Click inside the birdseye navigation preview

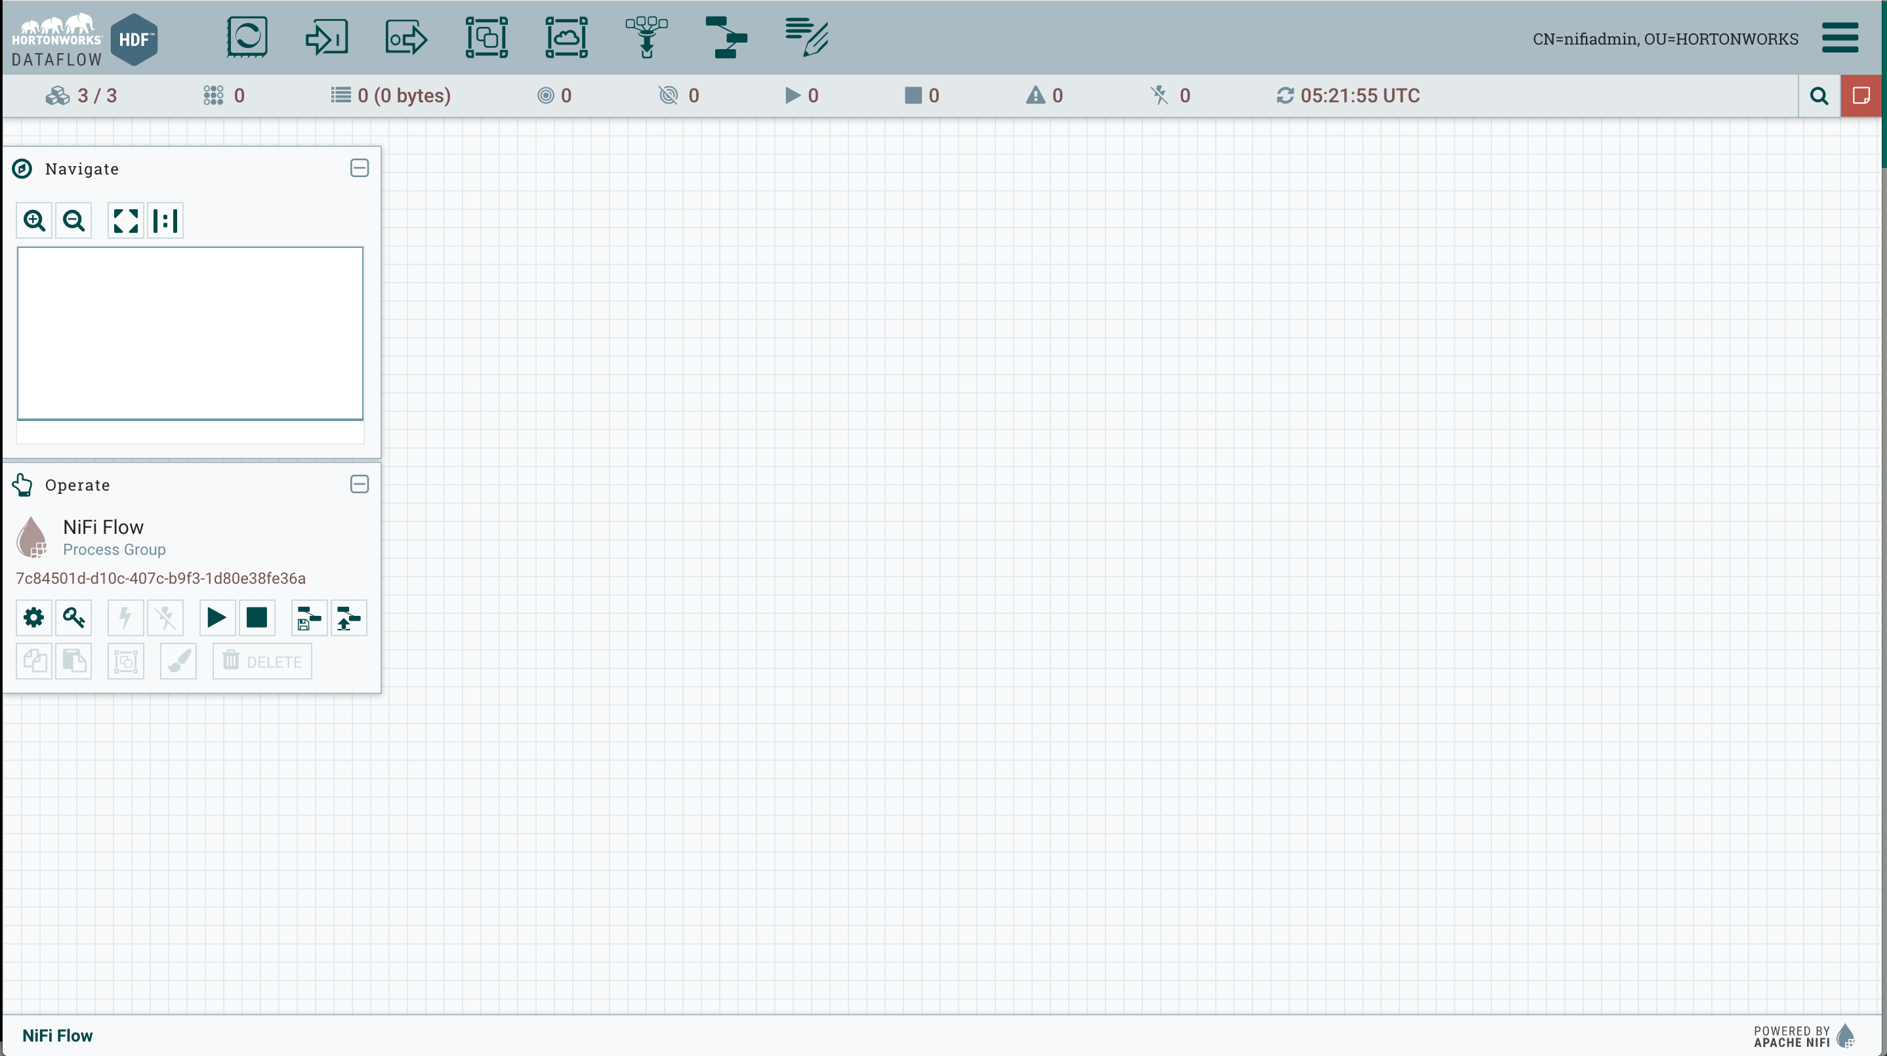[x=190, y=333]
